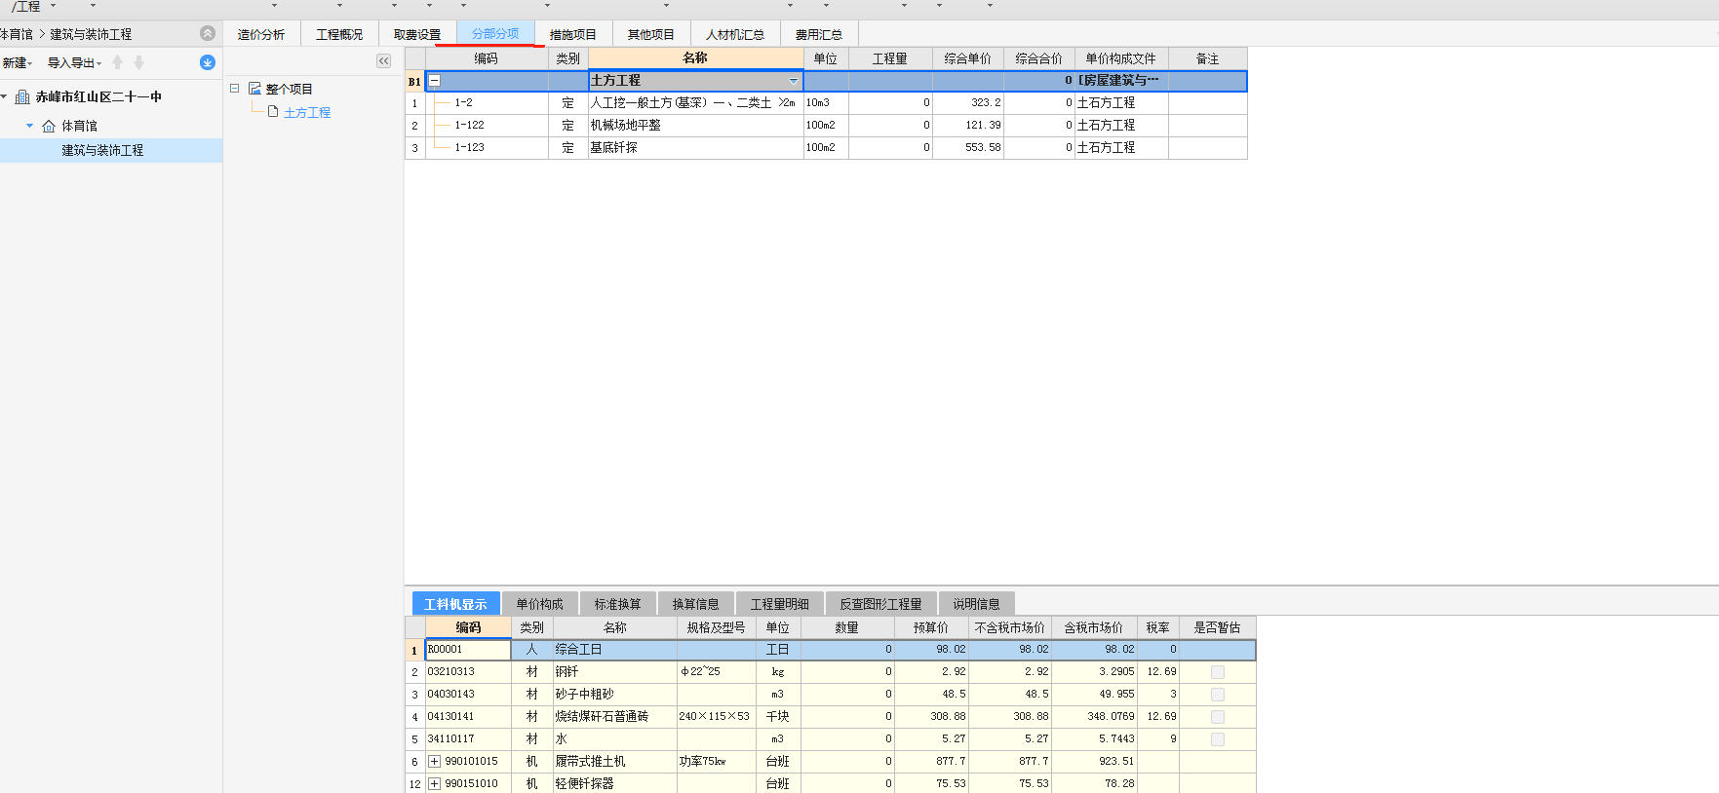Tick the 是否暂估 checkbox for 钢钎
1719x793 pixels.
(1217, 672)
